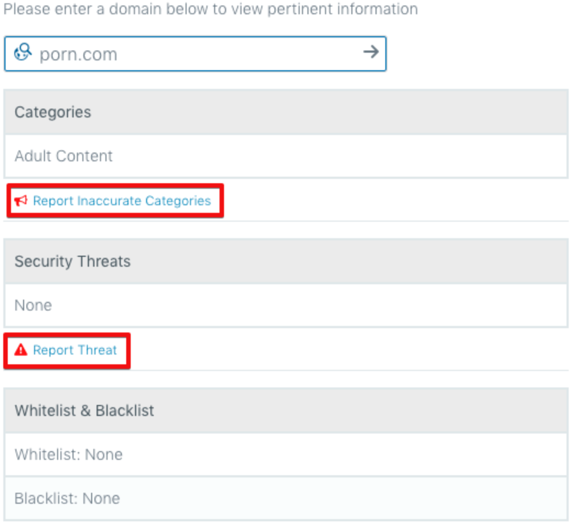Click the globe search icon in domain field
The width and height of the screenshot is (572, 529).
click(23, 52)
